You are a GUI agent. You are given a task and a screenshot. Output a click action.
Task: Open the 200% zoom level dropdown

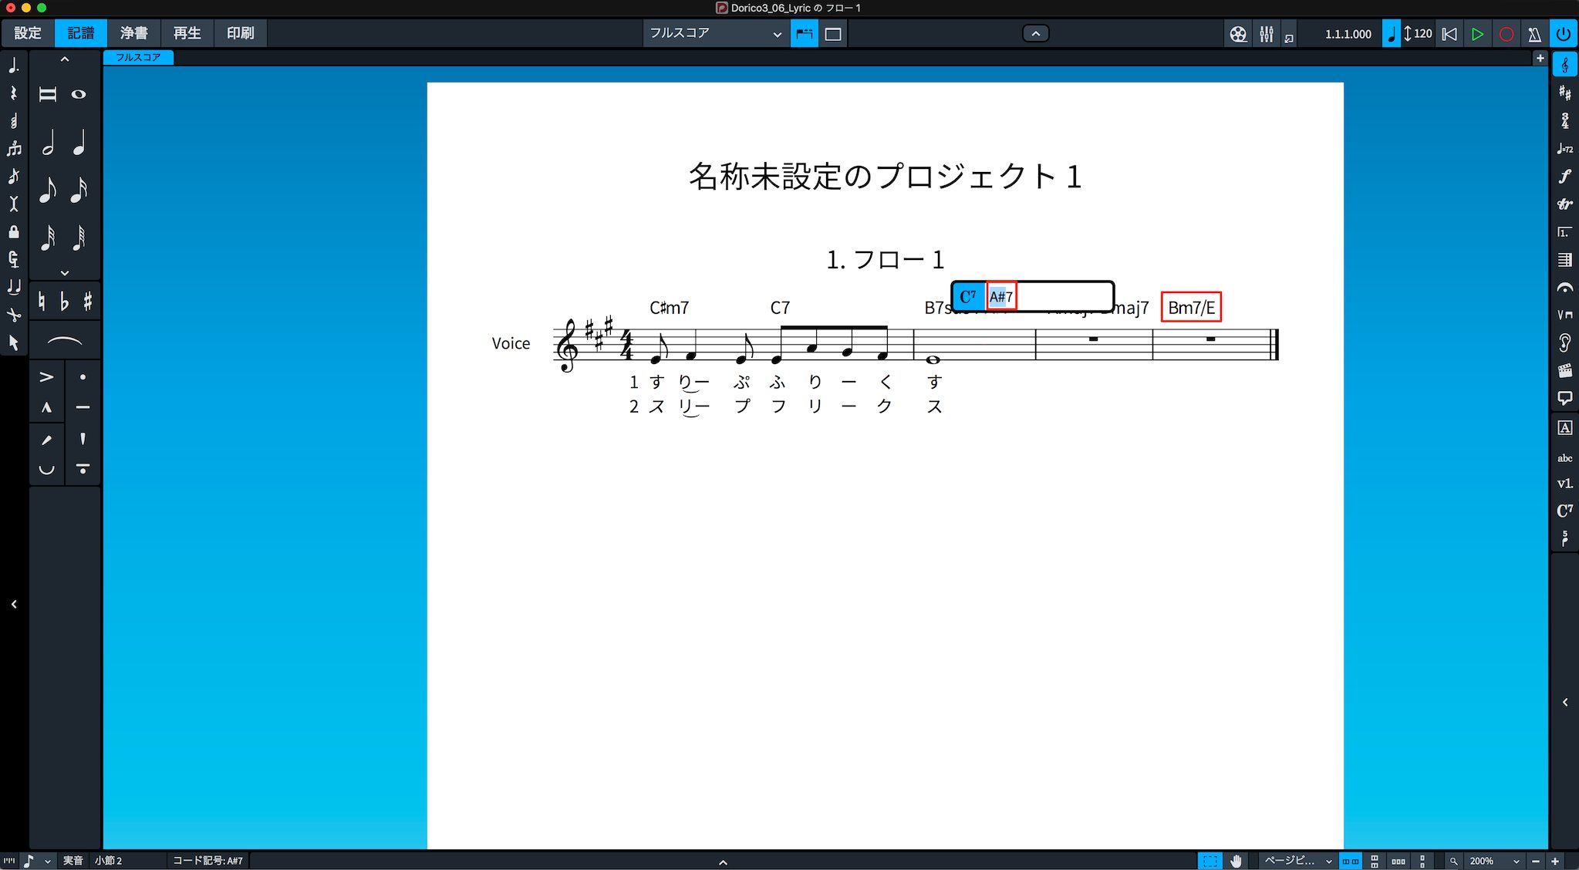coord(1493,861)
